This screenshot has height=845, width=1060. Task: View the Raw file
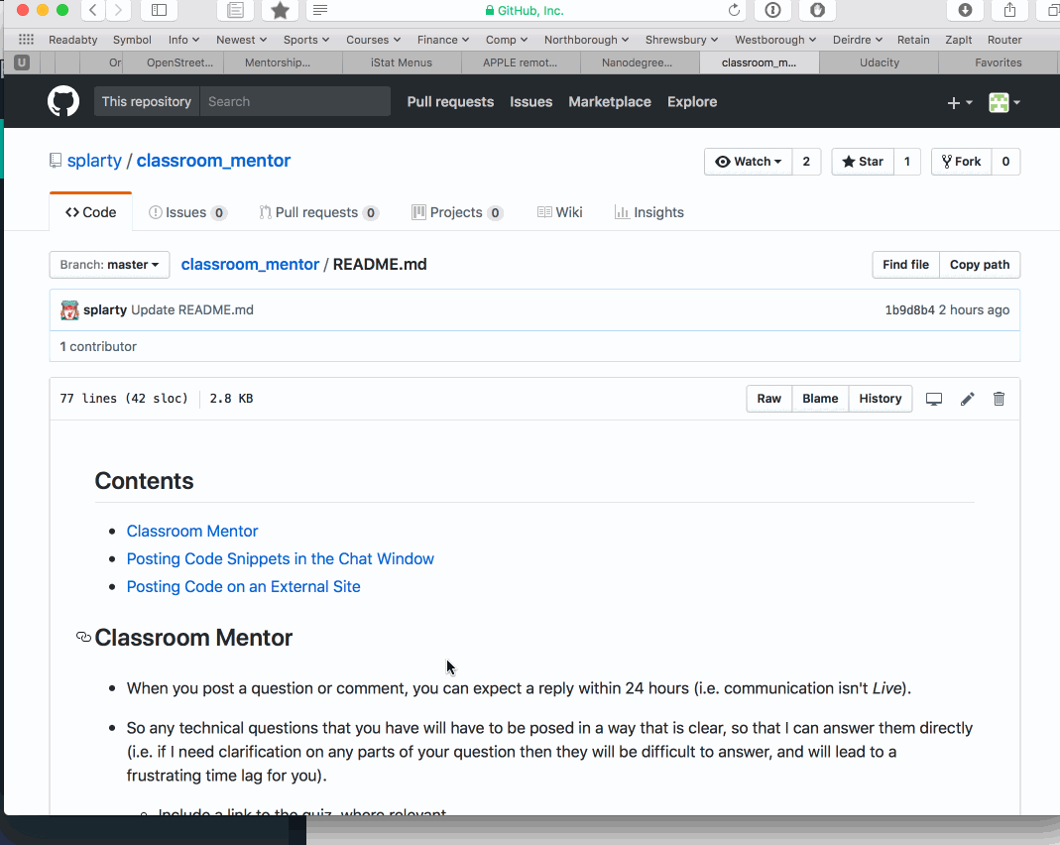(x=769, y=399)
